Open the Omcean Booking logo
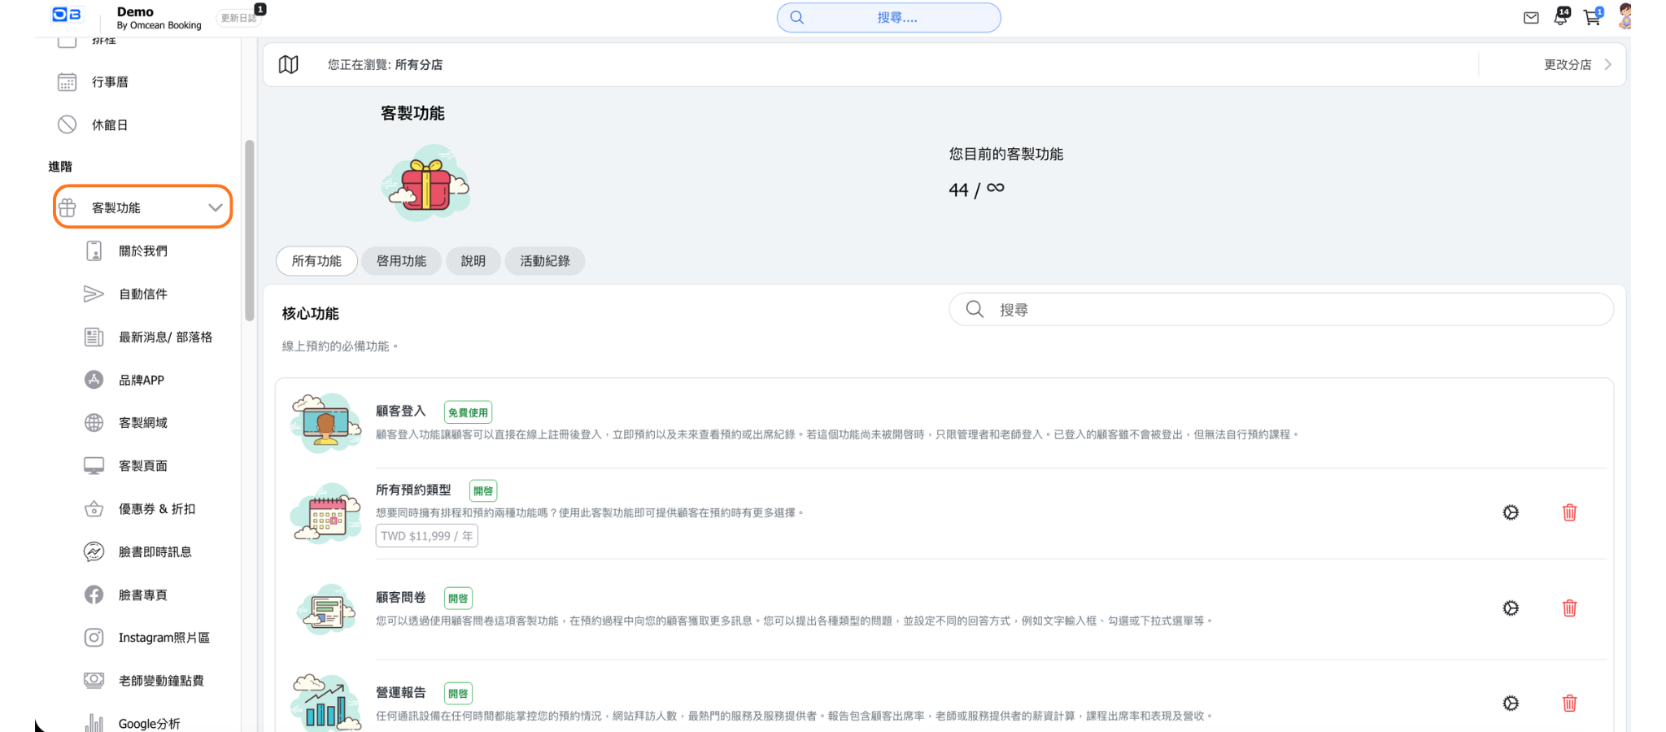 67,15
